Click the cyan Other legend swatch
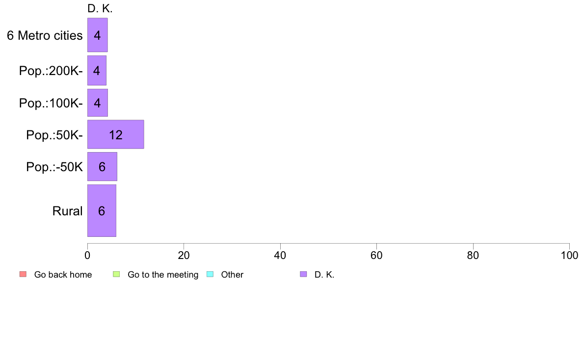583x361 pixels. tap(210, 274)
